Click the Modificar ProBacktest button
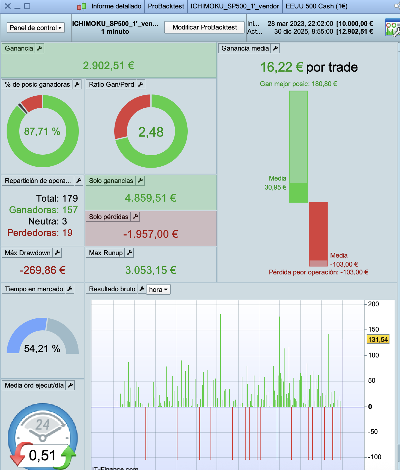Image resolution: width=400 pixels, height=470 pixels. click(x=205, y=27)
